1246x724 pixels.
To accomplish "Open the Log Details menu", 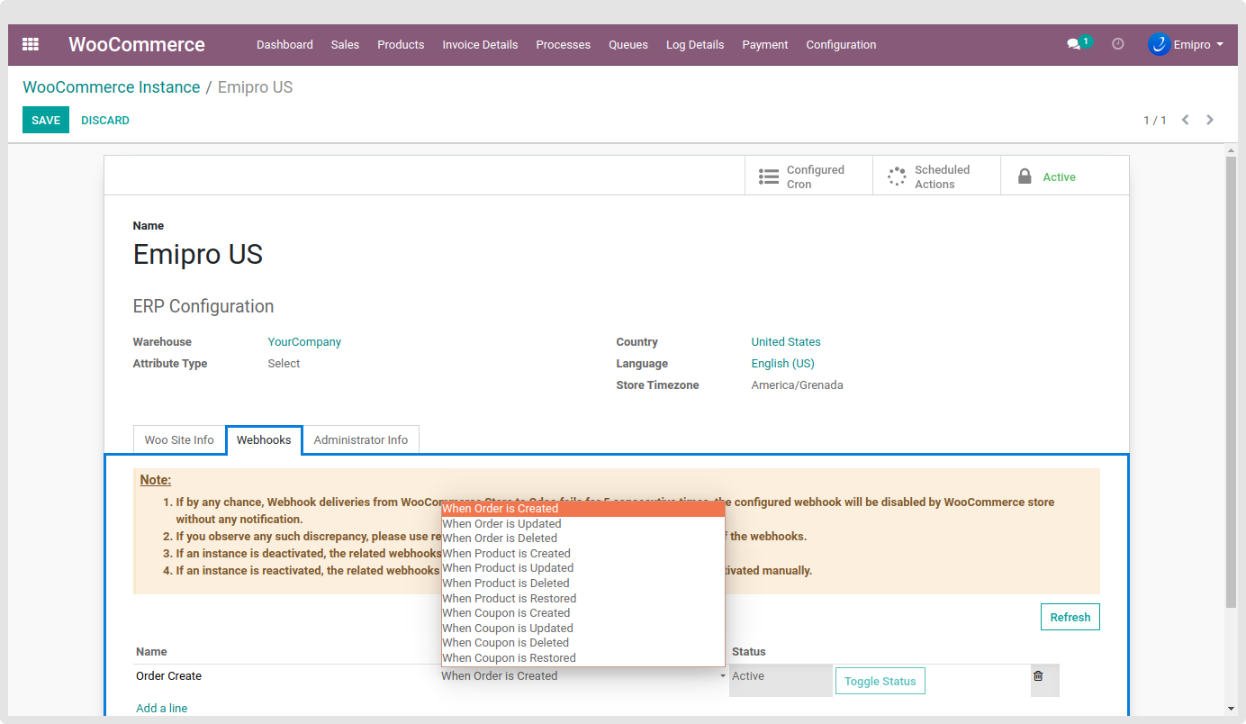I will [x=694, y=44].
